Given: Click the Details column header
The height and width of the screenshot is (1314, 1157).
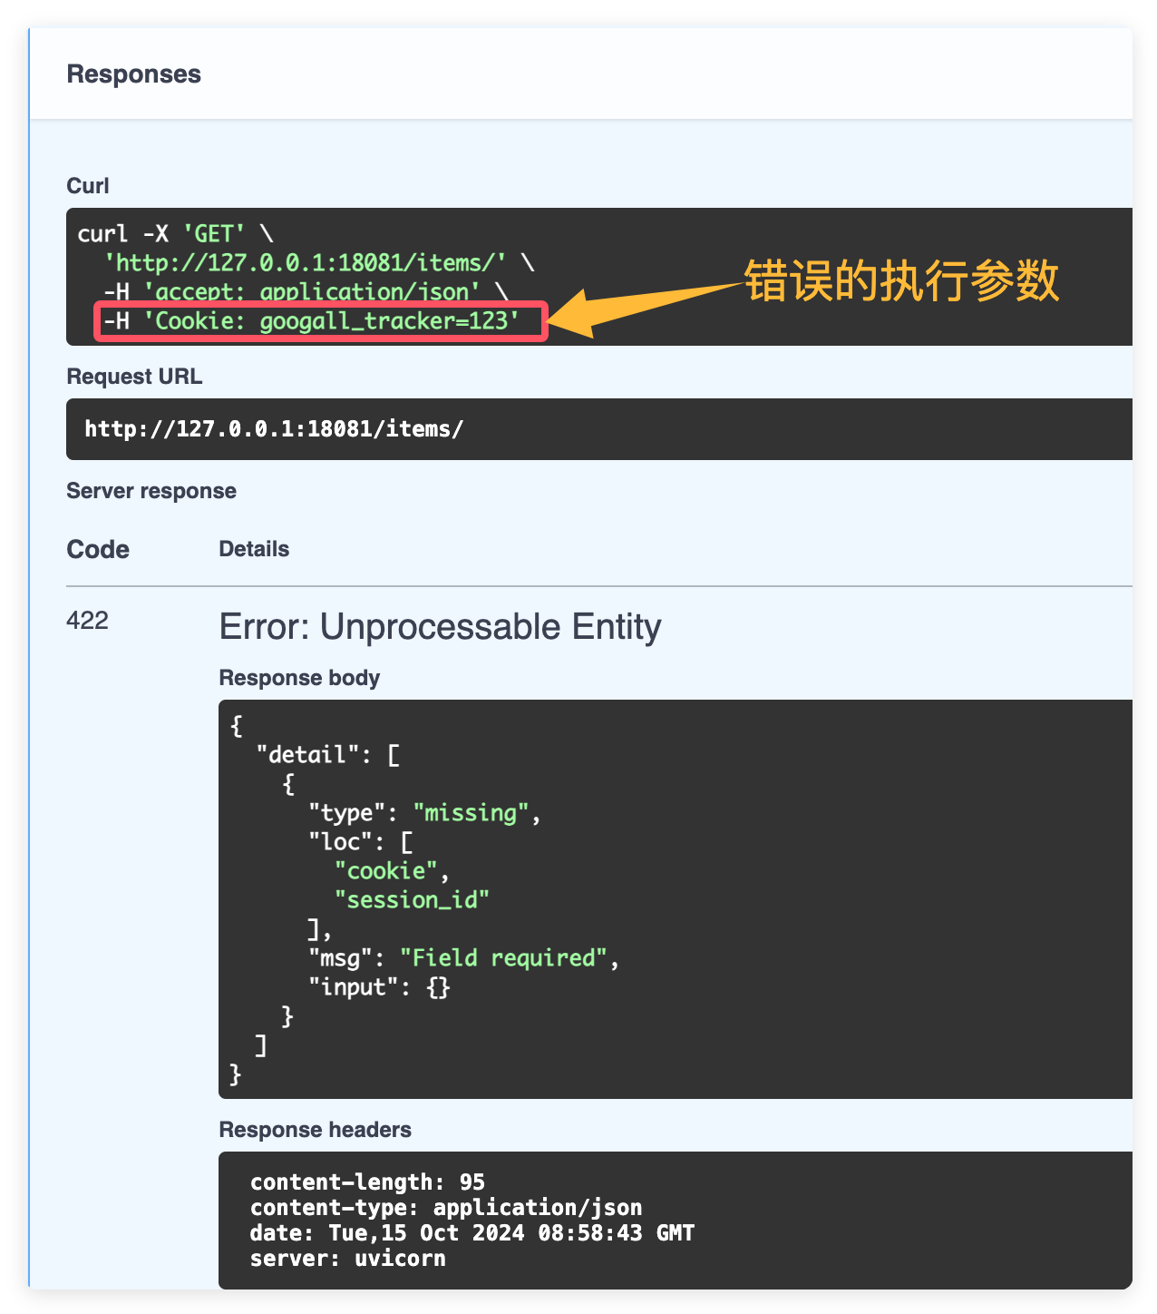Looking at the screenshot, I should pos(254,549).
